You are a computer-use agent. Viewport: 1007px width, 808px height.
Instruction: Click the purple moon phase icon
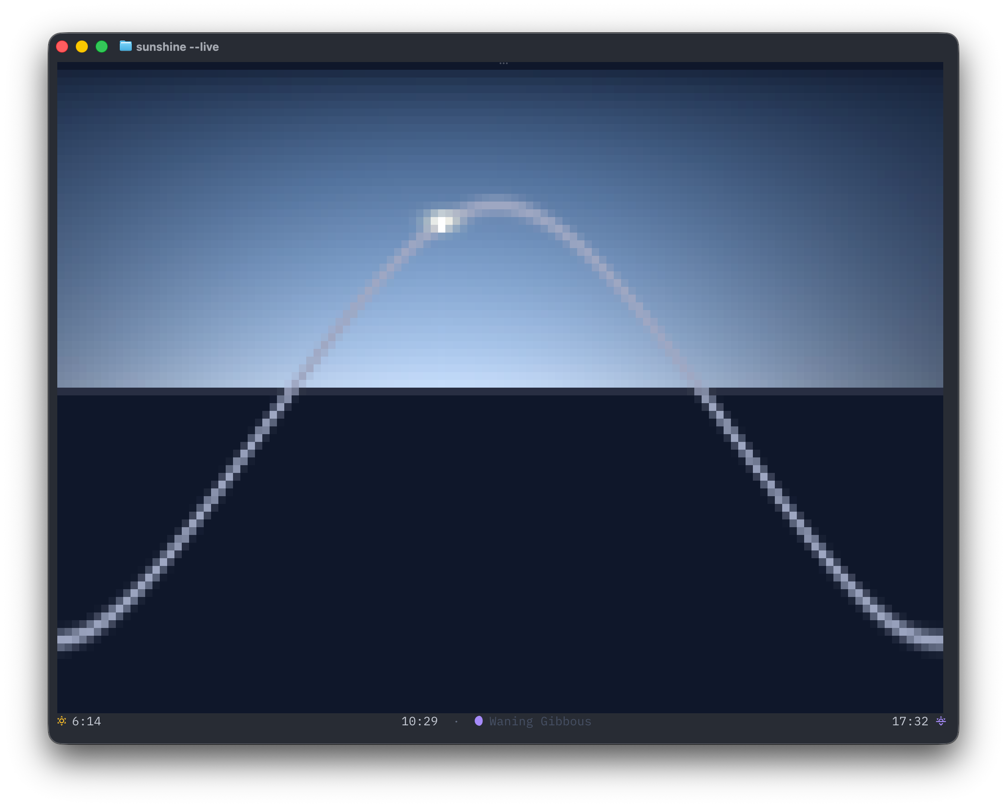point(479,721)
